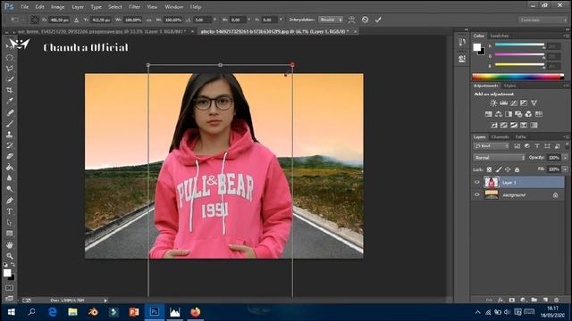Delete layer with trash button
This screenshot has height=321, width=572.
click(x=556, y=300)
